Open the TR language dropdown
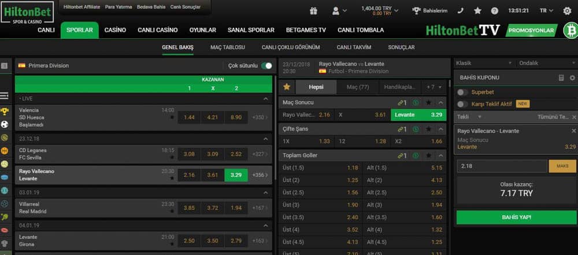The image size is (578, 255). (x=546, y=11)
